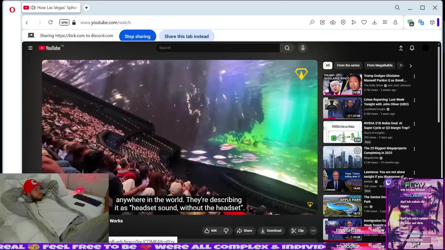The image size is (445, 250).
Task: Open more actions ellipsis under video
Action: coord(313,231)
